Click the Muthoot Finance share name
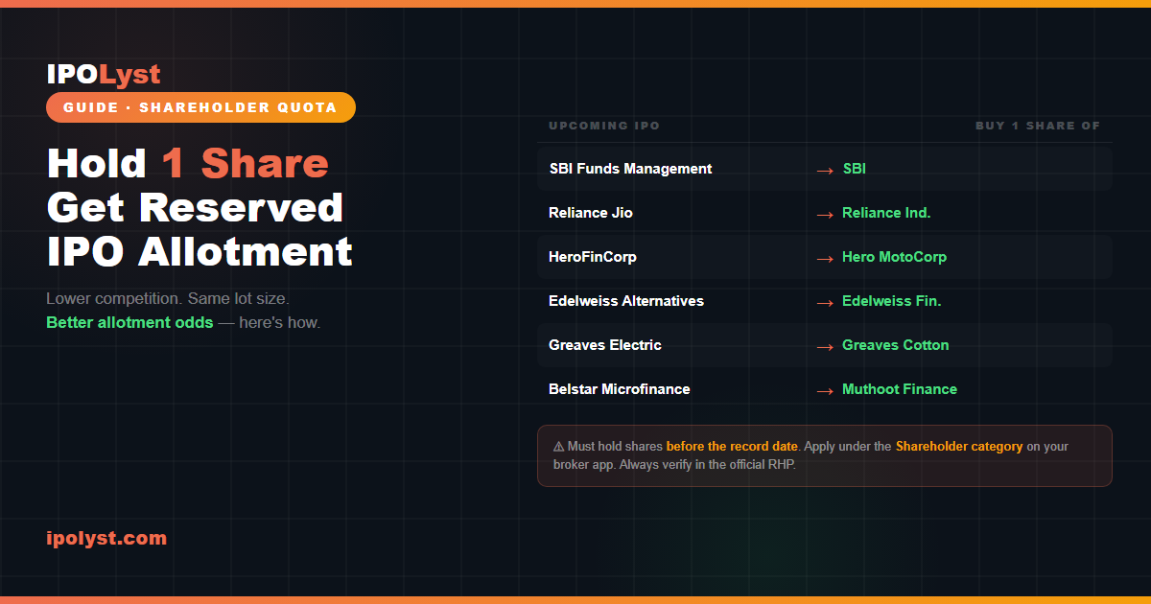Screen dimensions: 1151x604 click(900, 389)
